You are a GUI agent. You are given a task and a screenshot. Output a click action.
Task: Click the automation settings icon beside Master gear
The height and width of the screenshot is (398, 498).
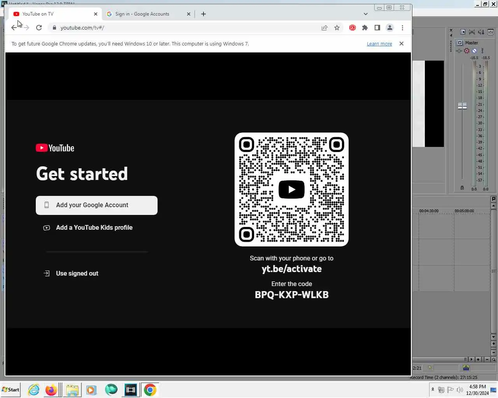click(459, 51)
